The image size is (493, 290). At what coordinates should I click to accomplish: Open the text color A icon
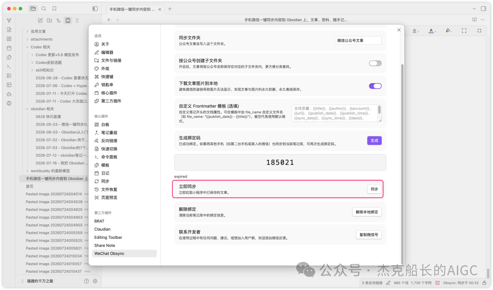coord(432,31)
